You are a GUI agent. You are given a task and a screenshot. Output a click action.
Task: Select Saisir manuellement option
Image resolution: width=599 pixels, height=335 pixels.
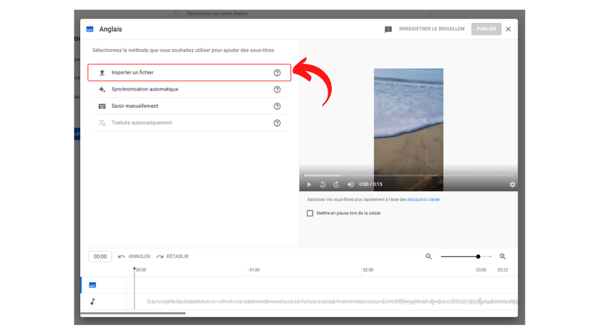point(189,106)
